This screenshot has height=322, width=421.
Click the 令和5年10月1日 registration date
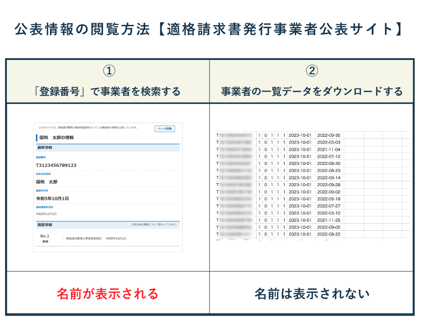(x=53, y=198)
